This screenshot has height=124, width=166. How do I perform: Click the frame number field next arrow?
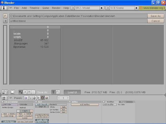tap(68, 98)
